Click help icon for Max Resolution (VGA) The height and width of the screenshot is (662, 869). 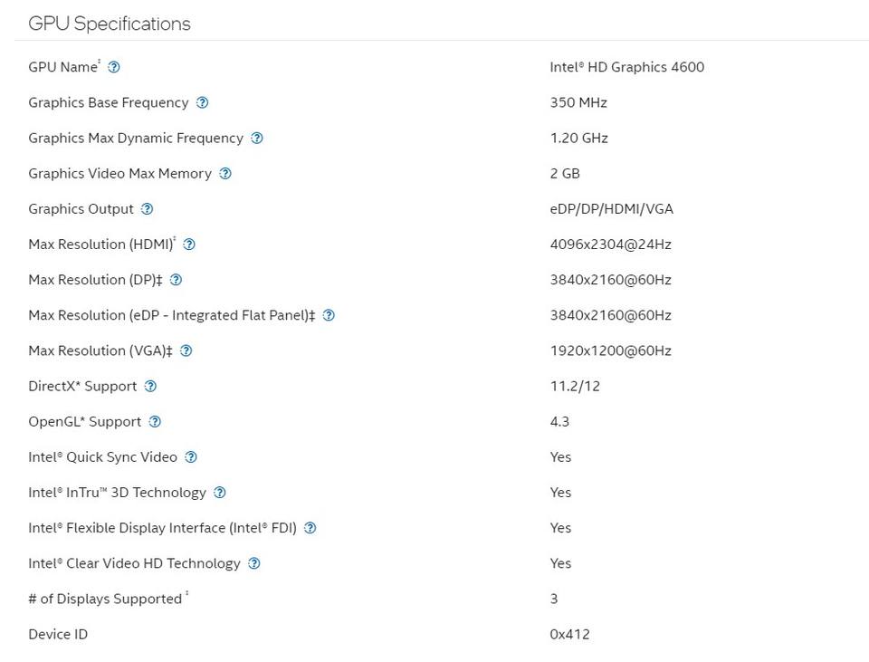pyautogui.click(x=186, y=350)
